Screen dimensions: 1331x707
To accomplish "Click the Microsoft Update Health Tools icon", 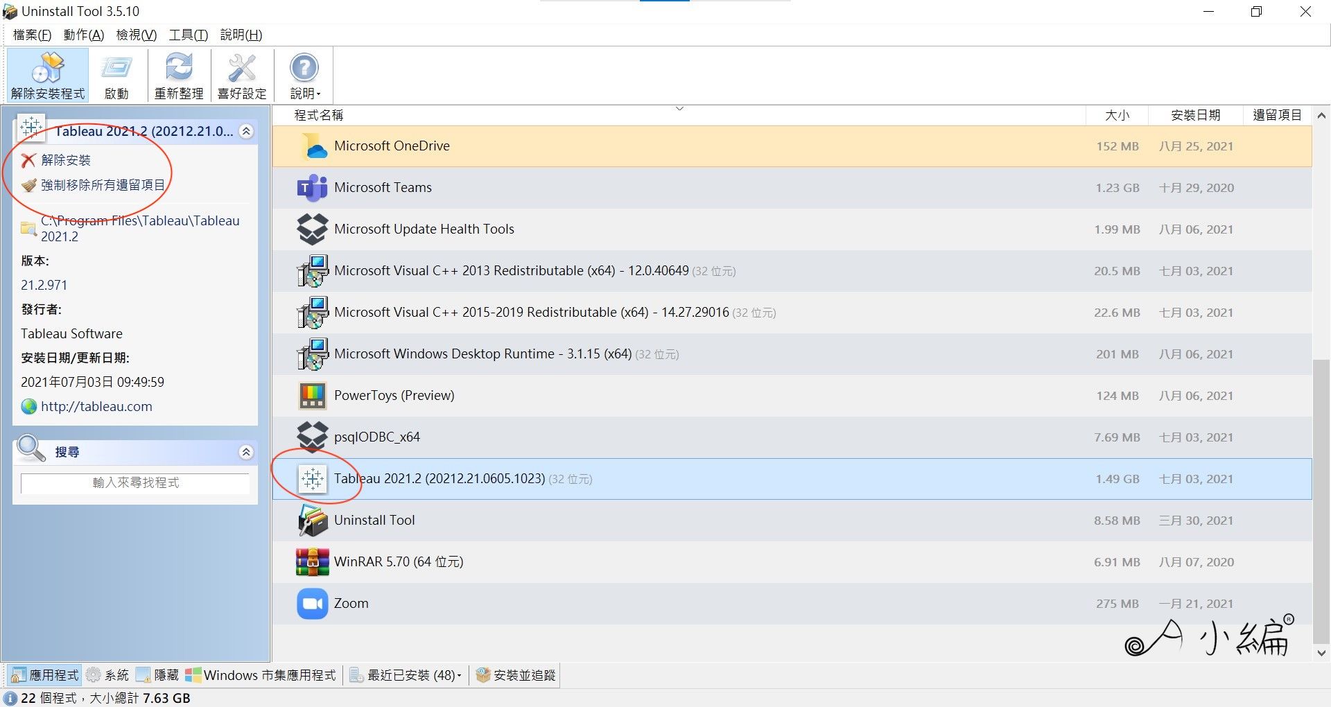I will click(313, 229).
